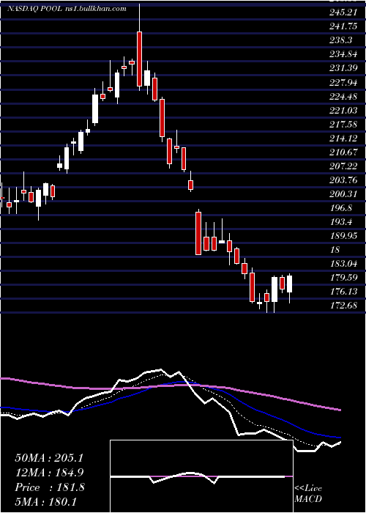Click the NASDAQ POOL chart title
The image size is (366, 513).
(x=67, y=9)
